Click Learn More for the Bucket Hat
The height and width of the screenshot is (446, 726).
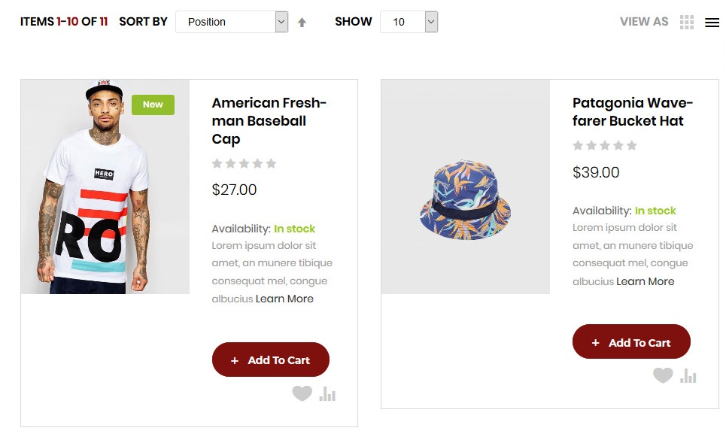click(645, 281)
